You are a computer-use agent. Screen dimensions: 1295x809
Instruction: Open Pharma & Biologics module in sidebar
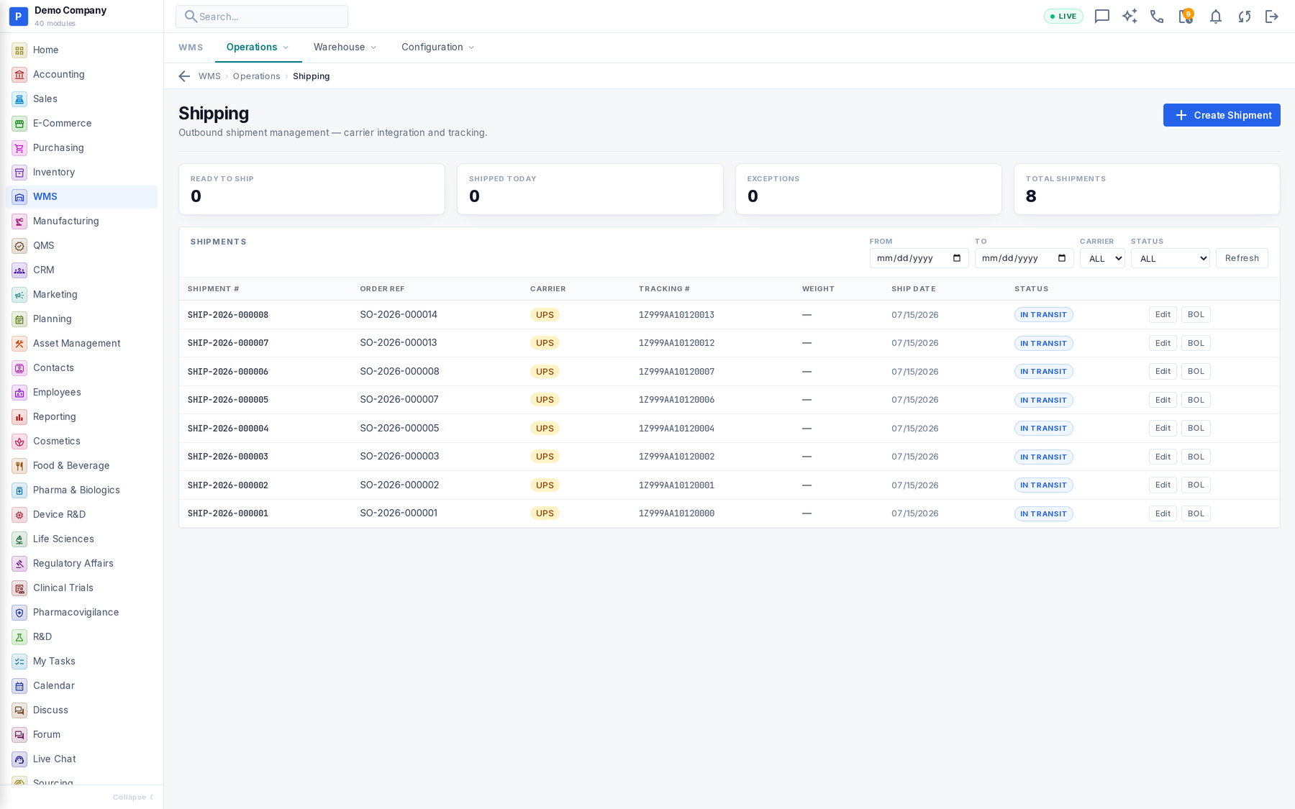[81, 490]
